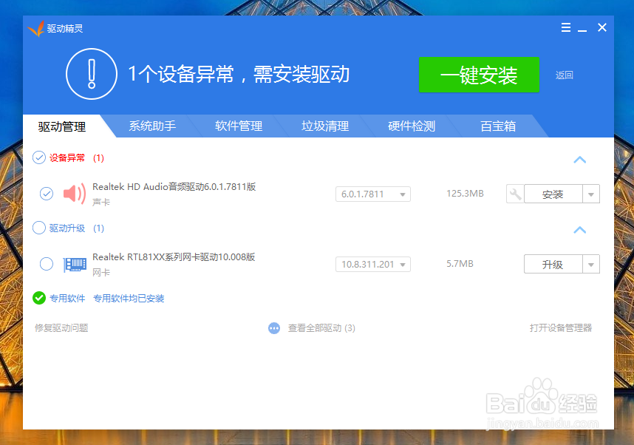
Task: Click the green 一键安装 button
Action: pos(479,75)
